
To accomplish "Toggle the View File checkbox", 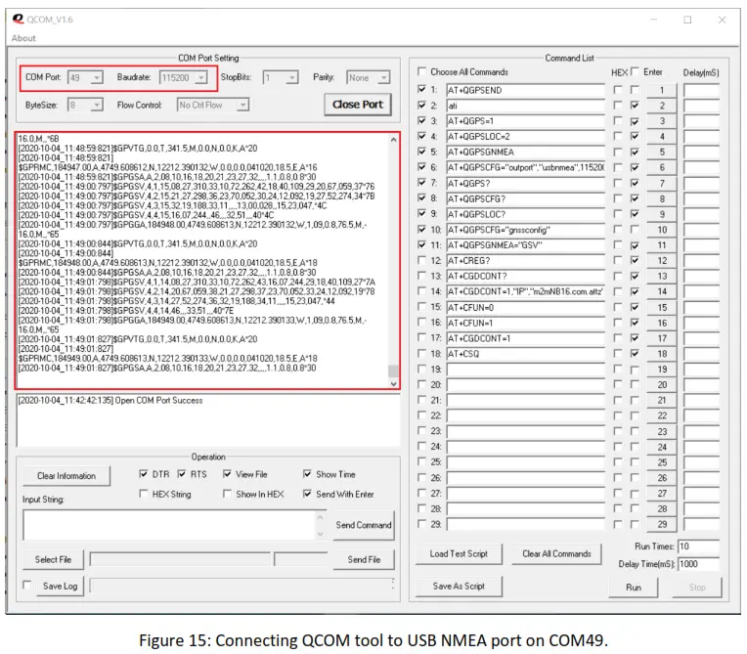I will click(227, 474).
